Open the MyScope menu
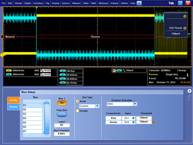Image resolution: width=193 pixels, height=145 pixels. pos(104,3)
